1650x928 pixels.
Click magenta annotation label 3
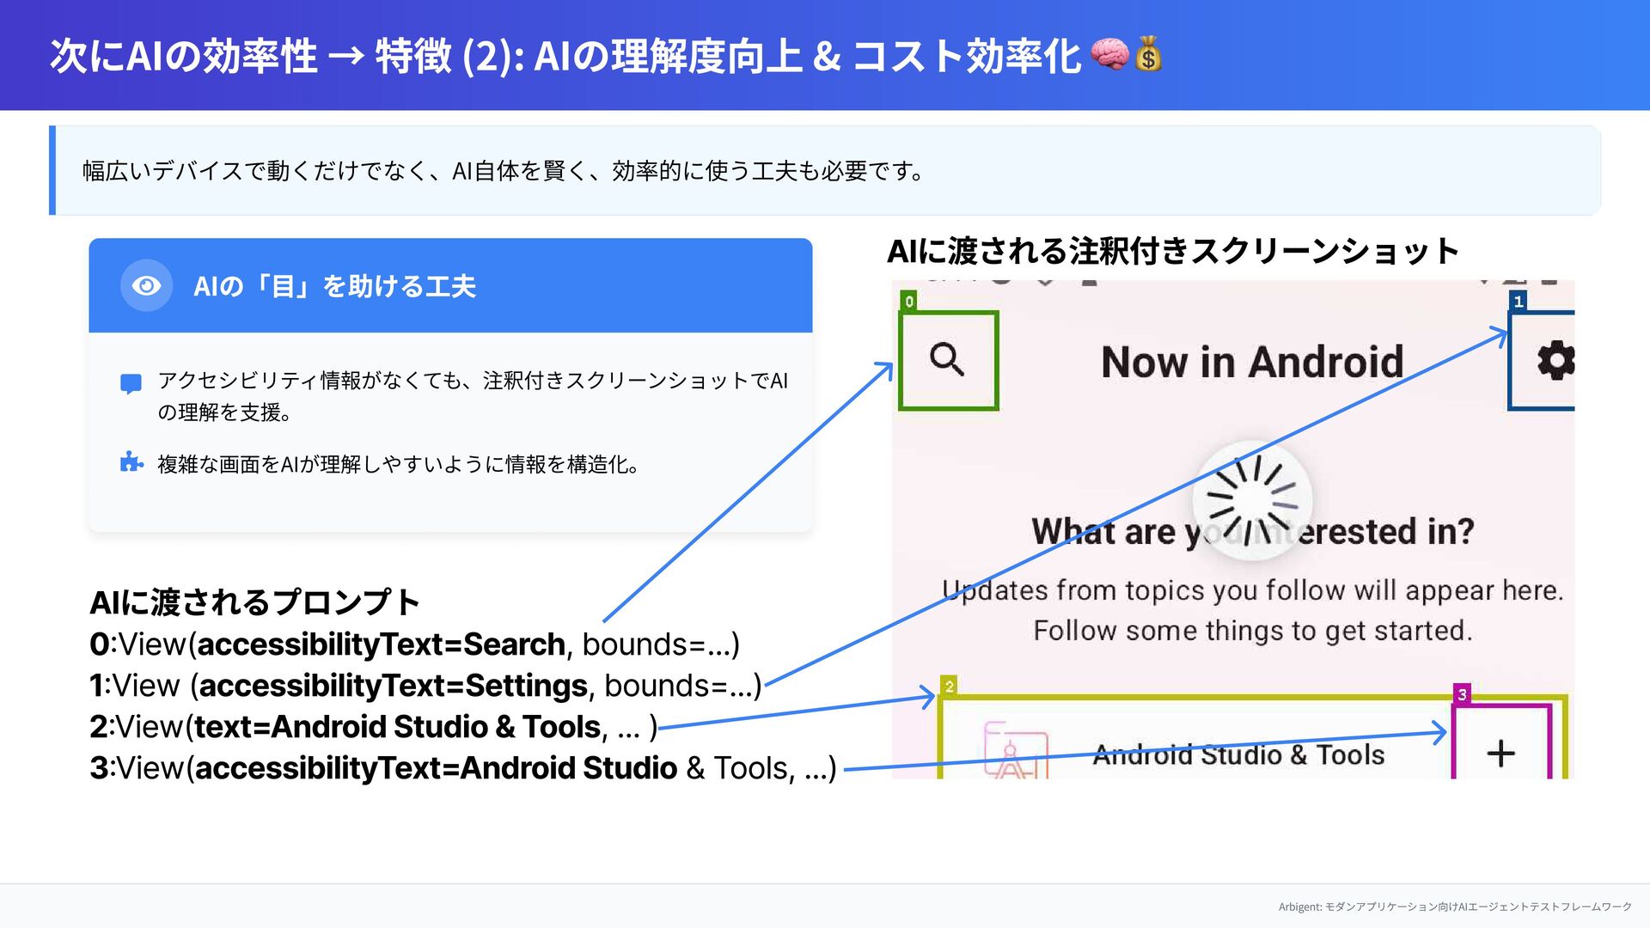(x=1462, y=693)
